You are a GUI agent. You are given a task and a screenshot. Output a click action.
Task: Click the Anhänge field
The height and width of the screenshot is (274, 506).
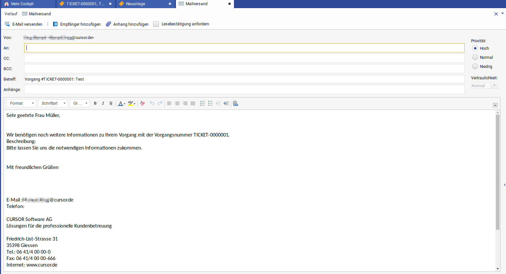pos(244,89)
